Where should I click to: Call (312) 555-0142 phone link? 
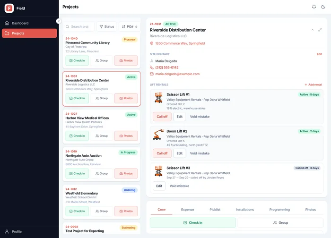pos(167,68)
